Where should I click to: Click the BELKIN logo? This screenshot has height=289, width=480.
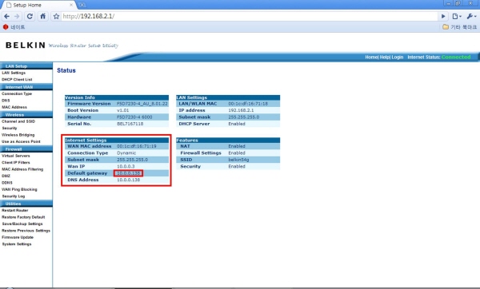point(26,46)
